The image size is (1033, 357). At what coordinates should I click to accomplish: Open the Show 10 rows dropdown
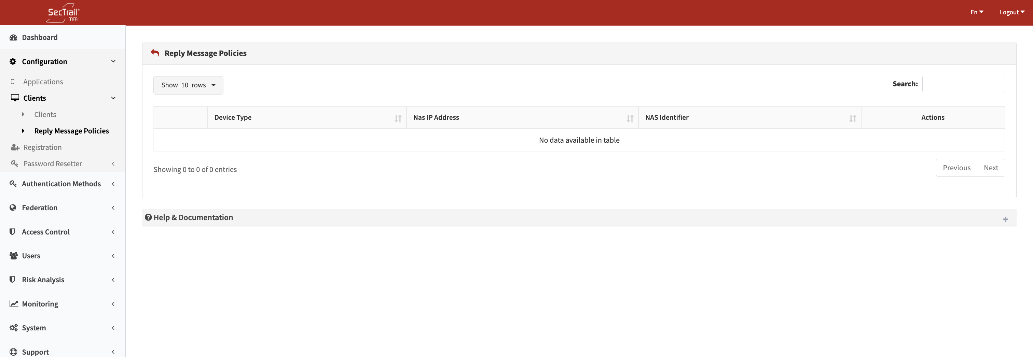(188, 85)
